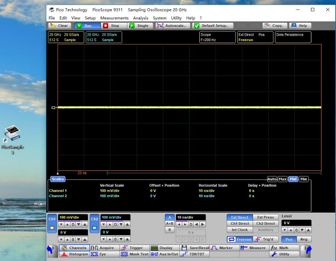Open the Histogram panel
Screen dimensions: 336x261
[x=74, y=254]
